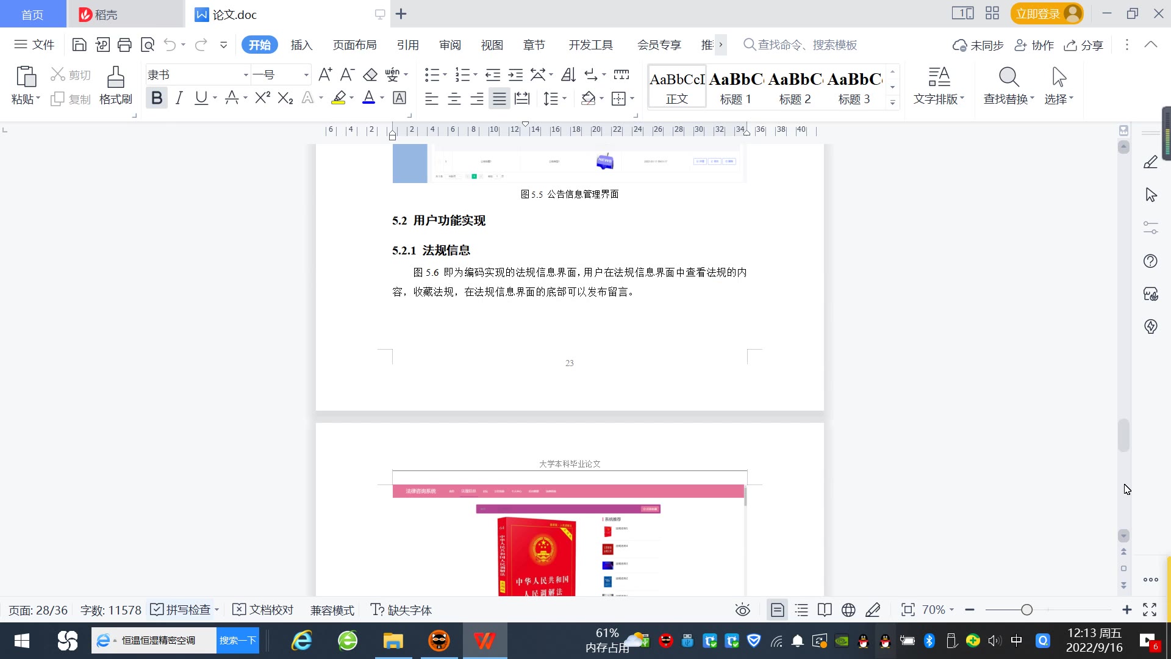Open the 插入 (Insert) ribbon tab
The image size is (1171, 659).
(301, 45)
